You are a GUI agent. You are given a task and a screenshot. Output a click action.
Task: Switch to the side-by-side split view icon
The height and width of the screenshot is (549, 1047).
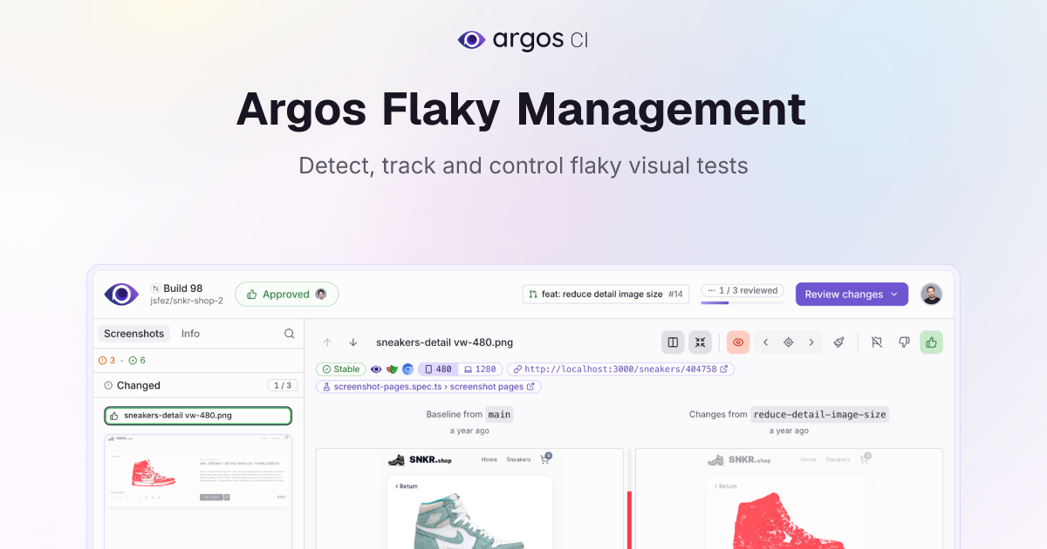[673, 342]
